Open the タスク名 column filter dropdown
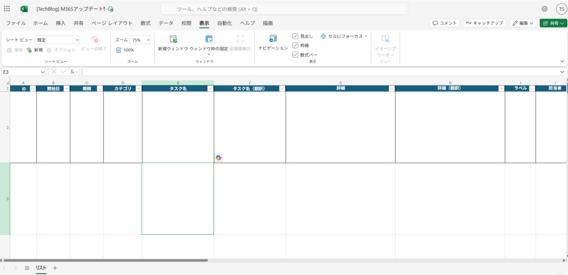Image resolution: width=568 pixels, height=275 pixels. 210,88
